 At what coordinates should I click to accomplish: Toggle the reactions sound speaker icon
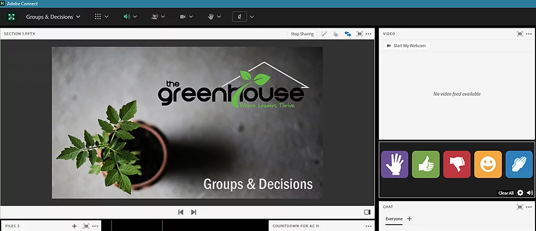(x=530, y=193)
